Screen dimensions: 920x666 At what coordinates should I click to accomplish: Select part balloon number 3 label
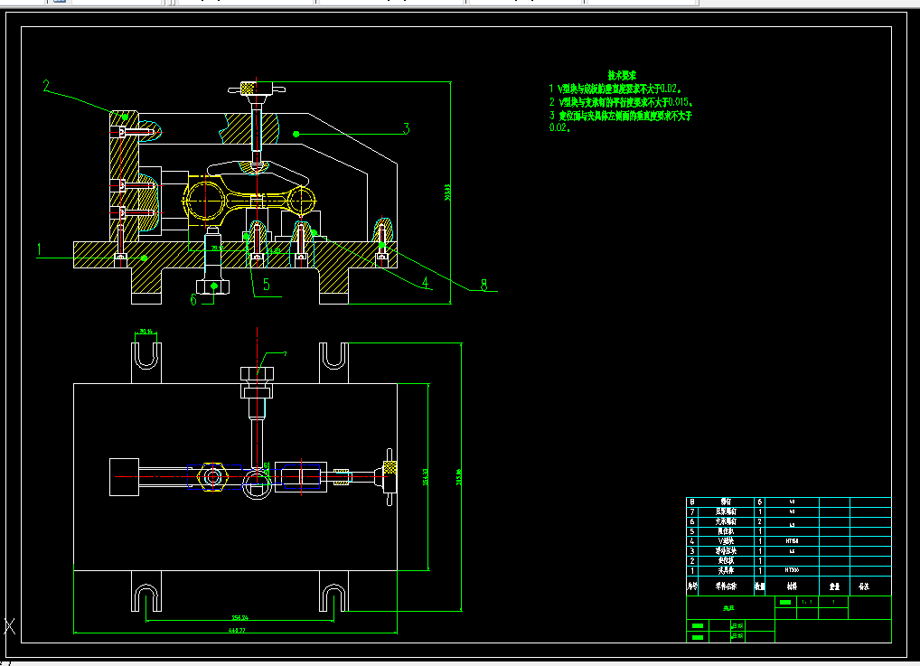tap(406, 128)
